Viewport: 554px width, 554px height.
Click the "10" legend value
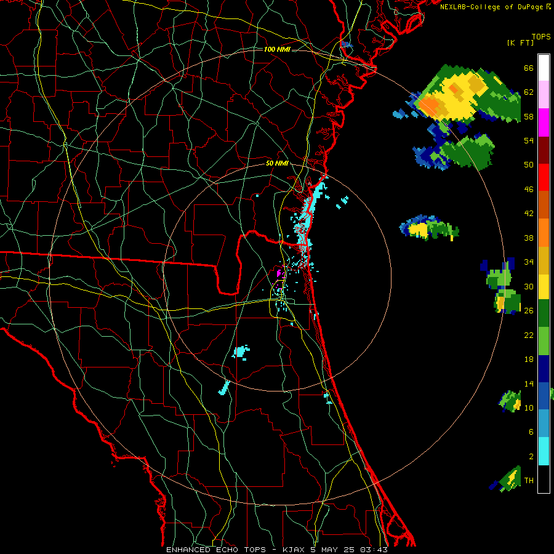pyautogui.click(x=529, y=407)
